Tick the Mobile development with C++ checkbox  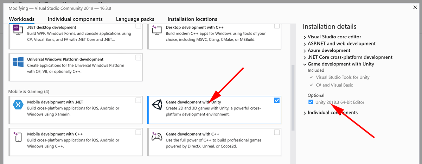point(138,132)
